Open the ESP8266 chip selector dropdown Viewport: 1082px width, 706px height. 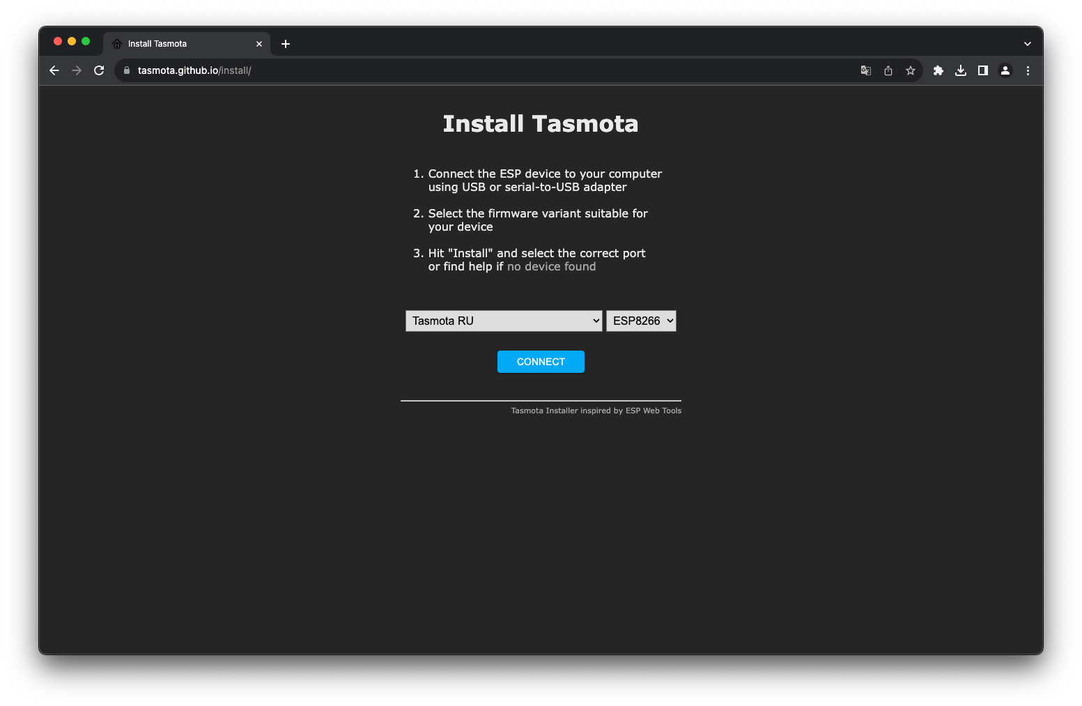point(640,321)
